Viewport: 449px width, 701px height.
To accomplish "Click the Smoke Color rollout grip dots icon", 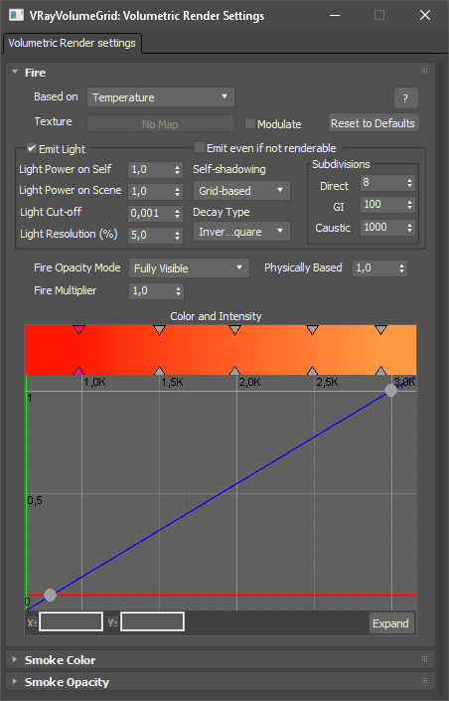I will [x=424, y=658].
